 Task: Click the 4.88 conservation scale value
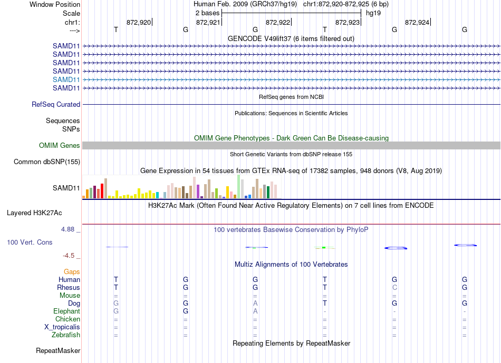68,229
